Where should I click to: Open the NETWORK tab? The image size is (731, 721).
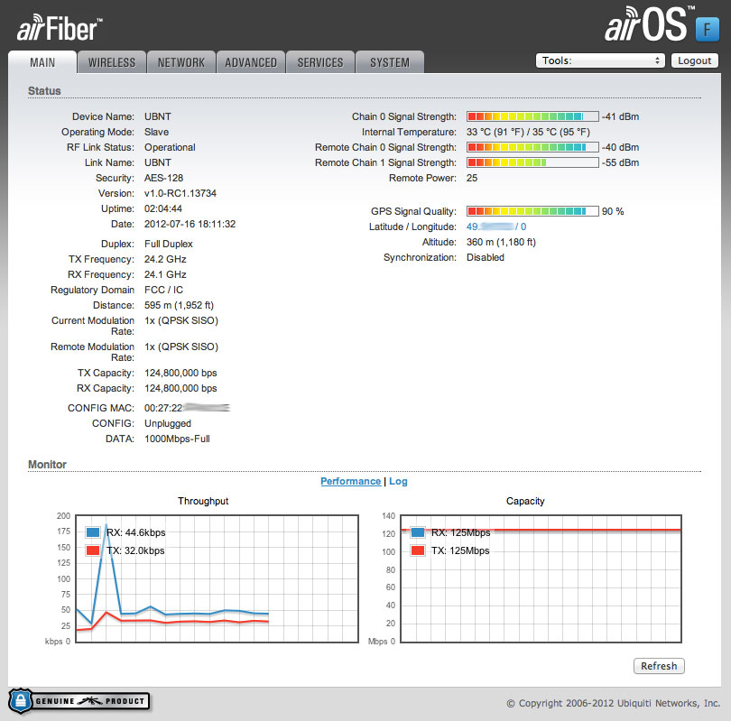click(181, 62)
